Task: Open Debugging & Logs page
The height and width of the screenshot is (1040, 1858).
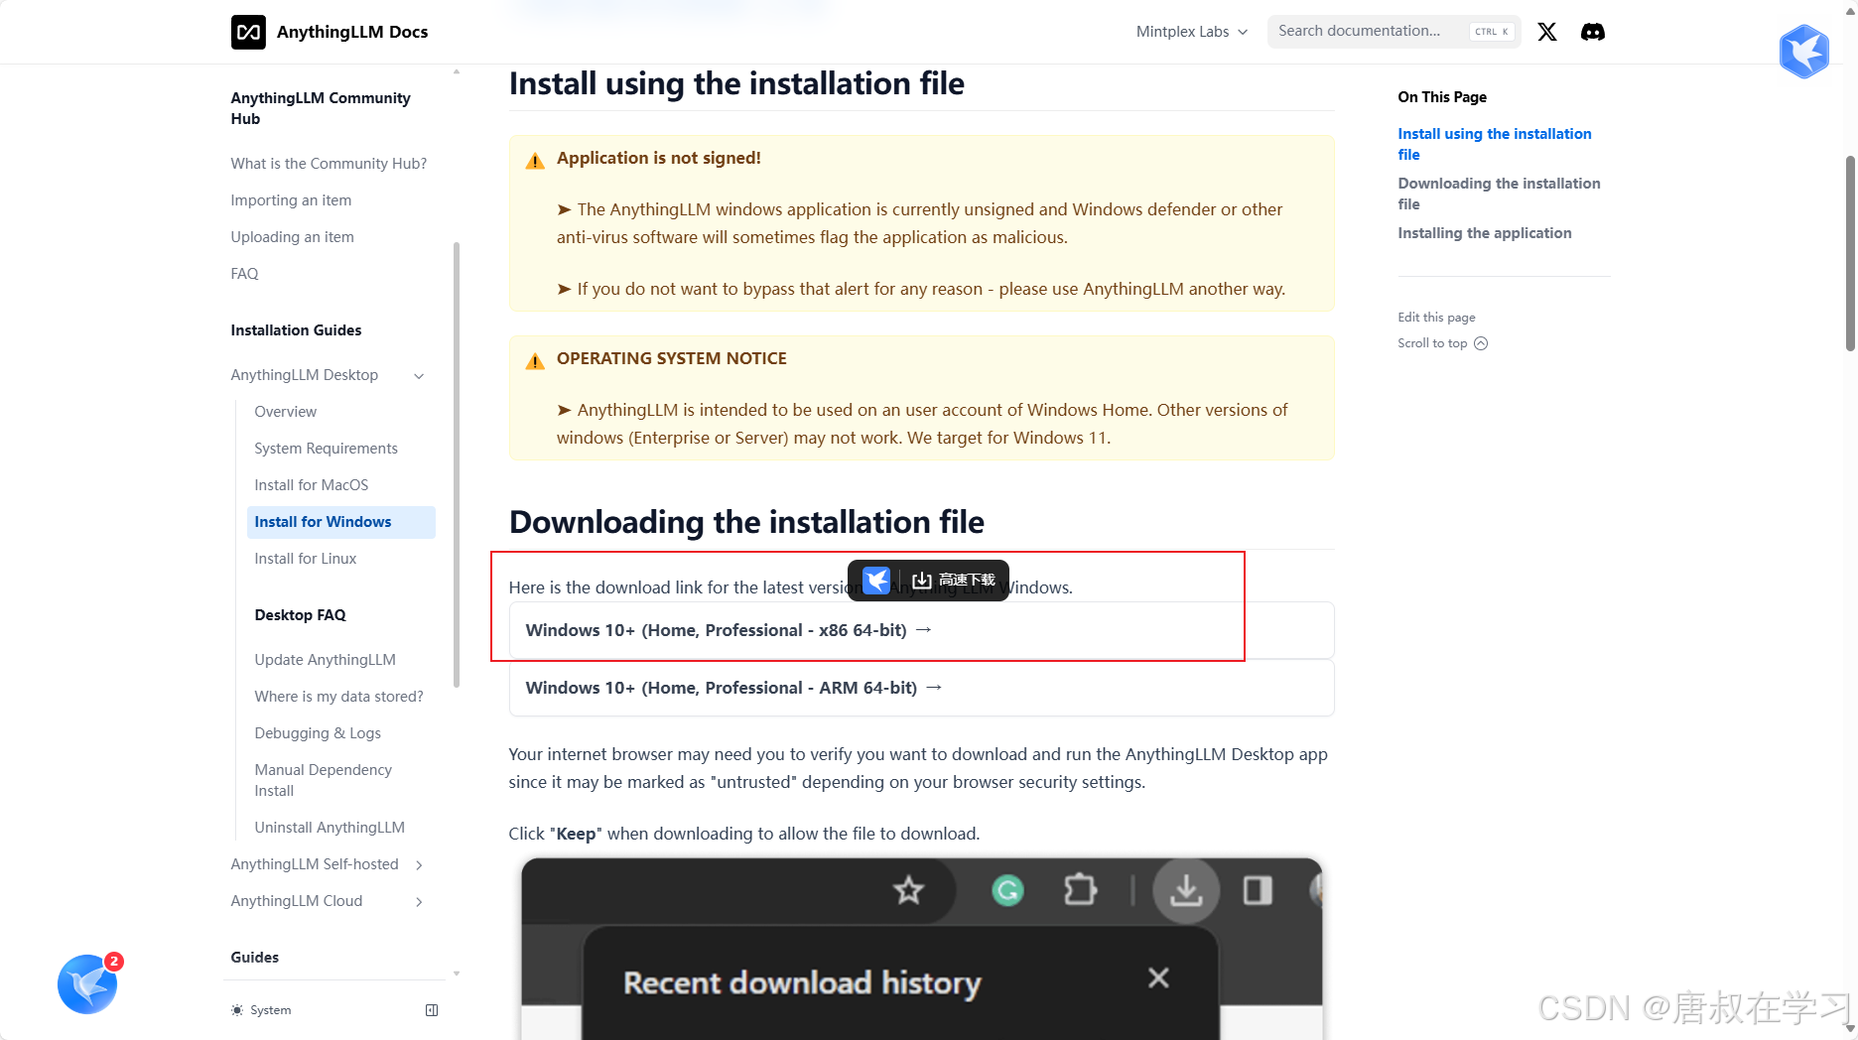Action: tap(318, 733)
